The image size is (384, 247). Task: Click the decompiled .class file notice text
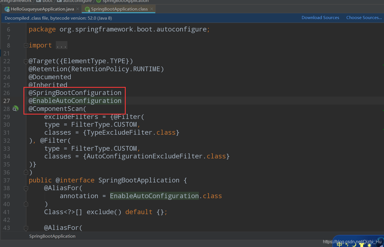pyautogui.click(x=58, y=18)
